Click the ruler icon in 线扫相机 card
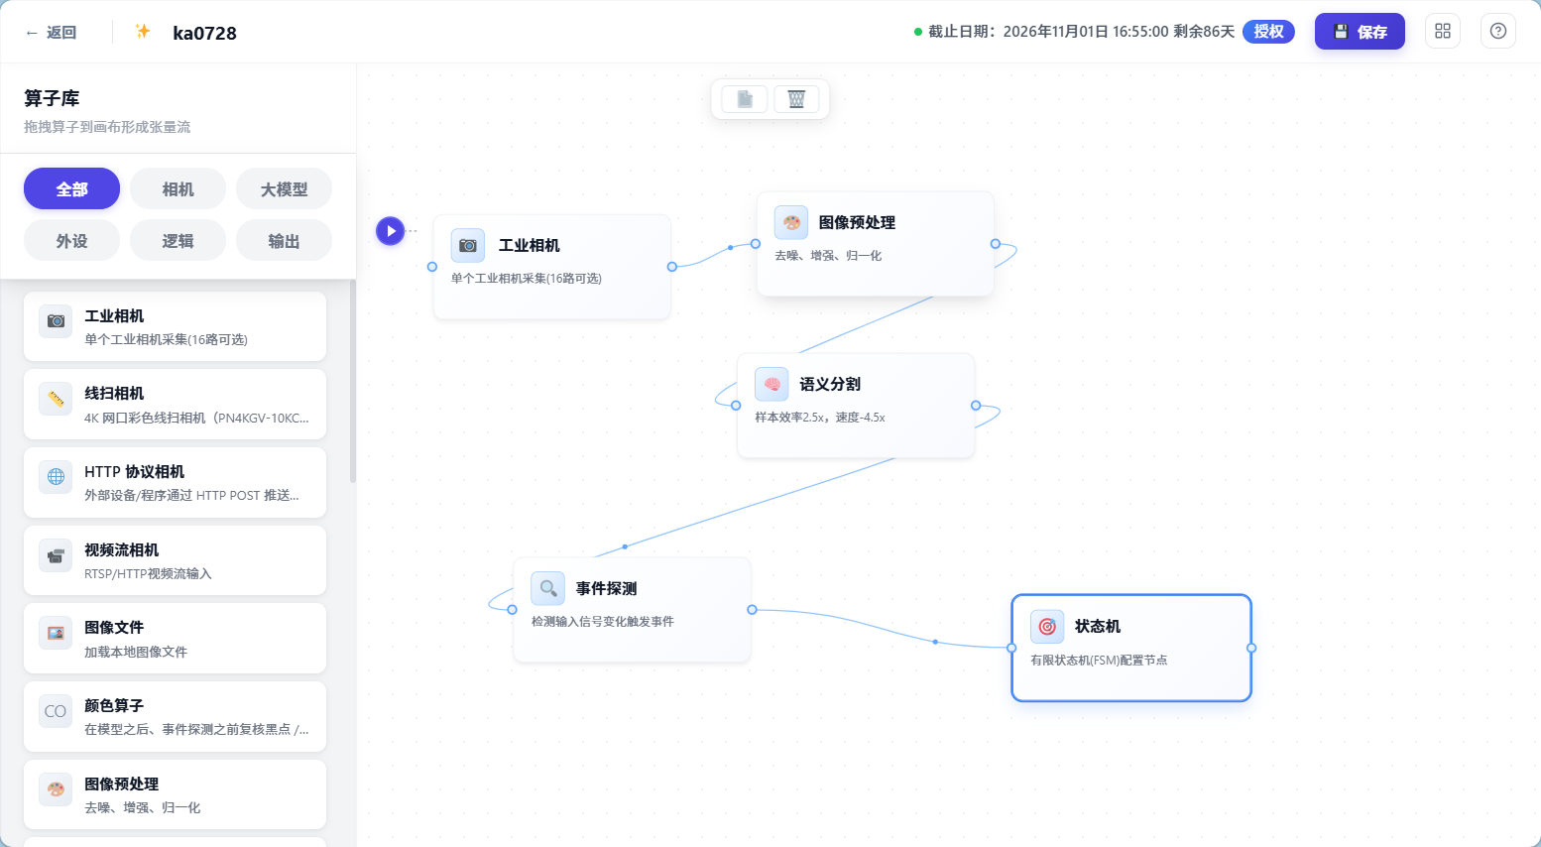Screen dimensions: 1541x847 pos(56,399)
